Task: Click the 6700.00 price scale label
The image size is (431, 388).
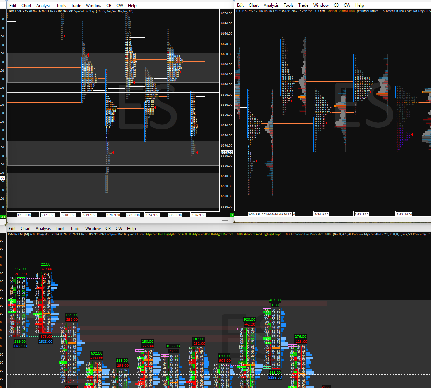Action: pos(227,13)
